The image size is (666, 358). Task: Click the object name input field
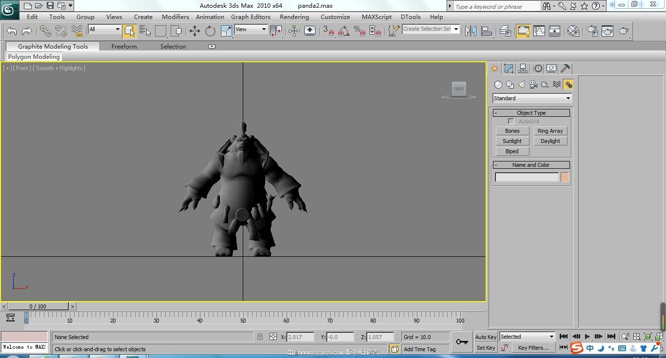click(527, 178)
